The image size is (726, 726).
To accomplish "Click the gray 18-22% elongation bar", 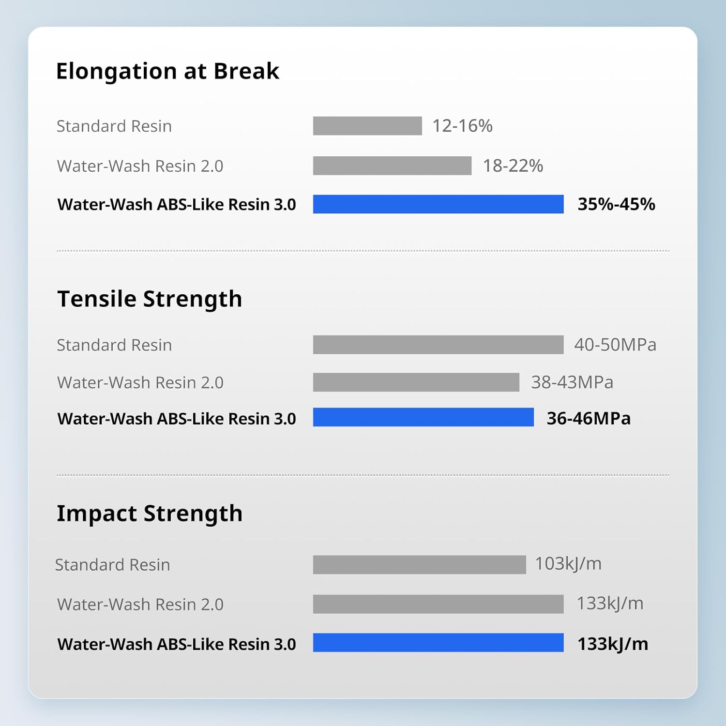I will [392, 166].
